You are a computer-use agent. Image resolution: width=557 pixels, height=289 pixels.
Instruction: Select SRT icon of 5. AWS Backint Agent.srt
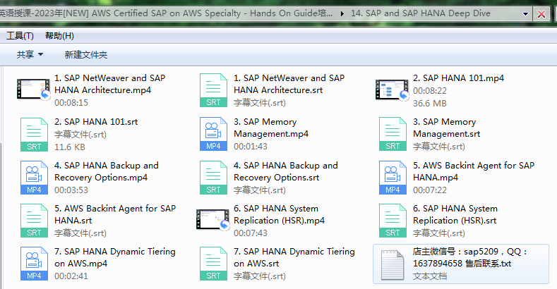coord(34,221)
